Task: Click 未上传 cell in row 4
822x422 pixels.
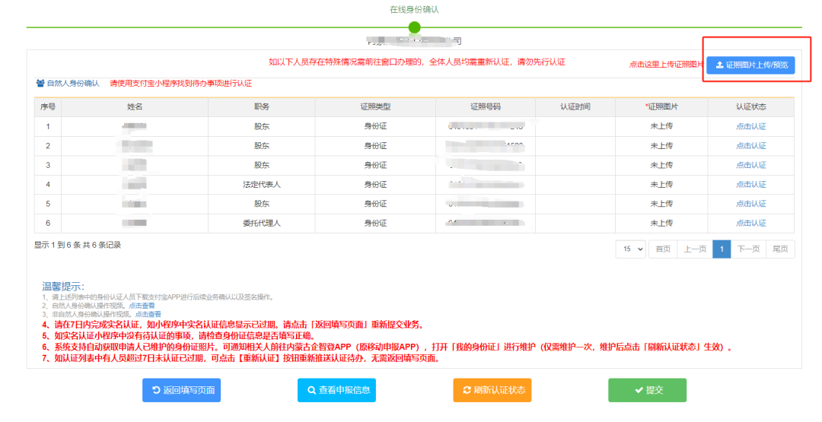Action: pyautogui.click(x=661, y=184)
